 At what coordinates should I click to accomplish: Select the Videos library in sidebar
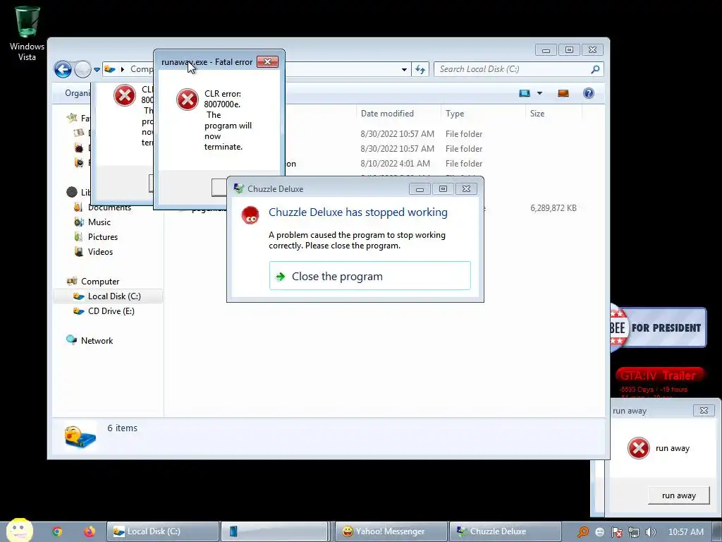tap(100, 252)
